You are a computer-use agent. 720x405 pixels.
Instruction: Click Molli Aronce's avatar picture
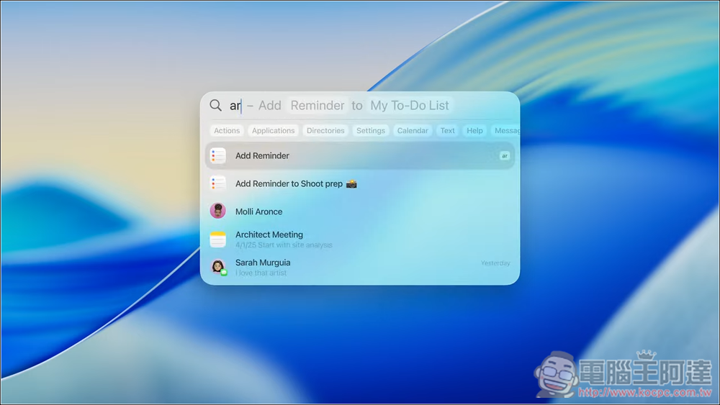[x=218, y=211]
